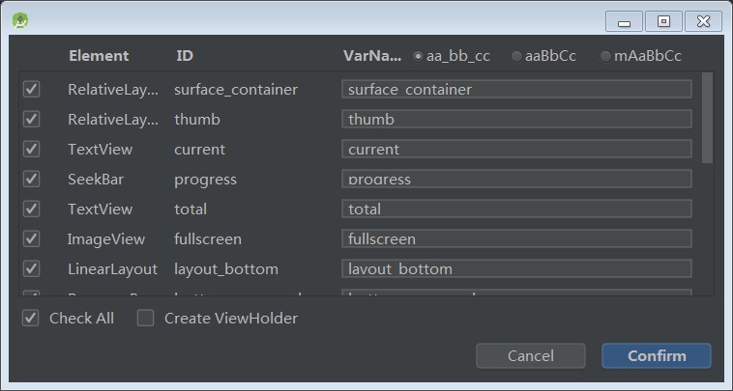Select the aa_bb_cc naming radio button
This screenshot has width=733, height=391.
pyautogui.click(x=418, y=56)
